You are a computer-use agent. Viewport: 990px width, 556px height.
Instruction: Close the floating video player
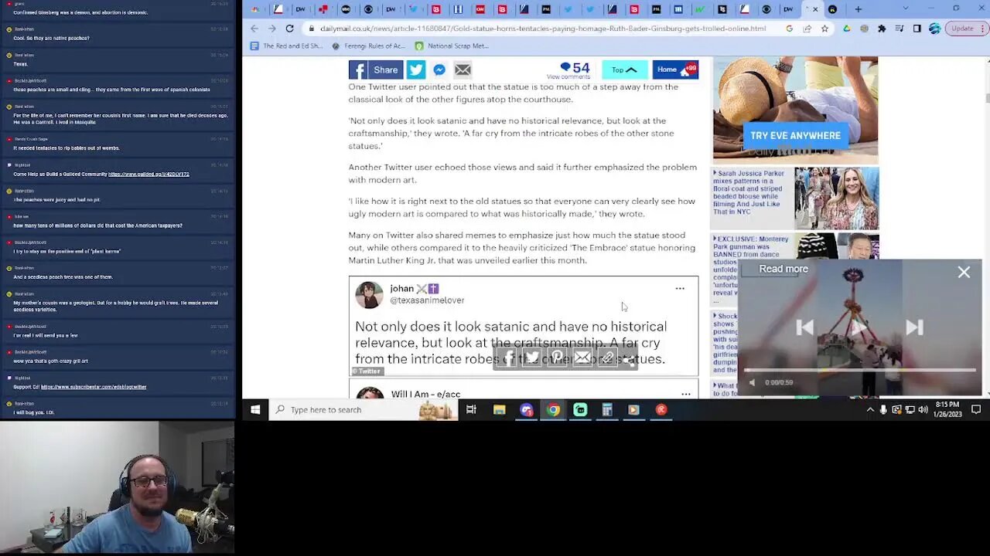click(x=964, y=272)
